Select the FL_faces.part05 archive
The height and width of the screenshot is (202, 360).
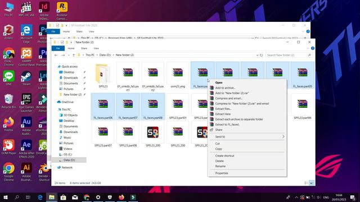(303, 75)
